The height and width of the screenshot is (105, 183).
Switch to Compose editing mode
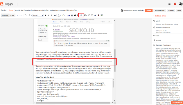point(5,15)
